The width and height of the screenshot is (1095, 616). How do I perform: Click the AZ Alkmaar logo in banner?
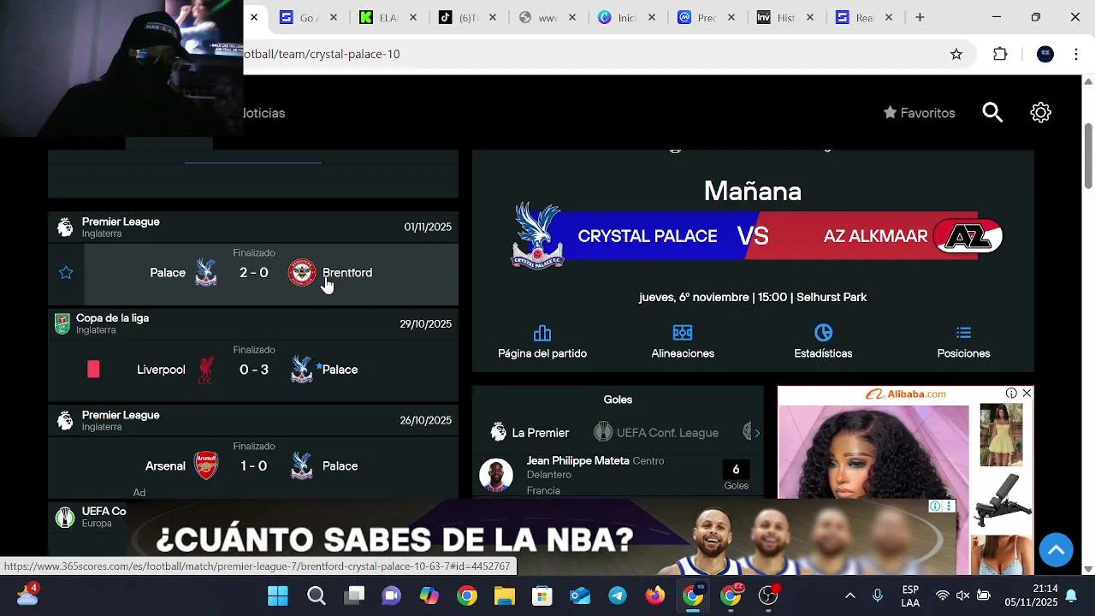tap(968, 236)
